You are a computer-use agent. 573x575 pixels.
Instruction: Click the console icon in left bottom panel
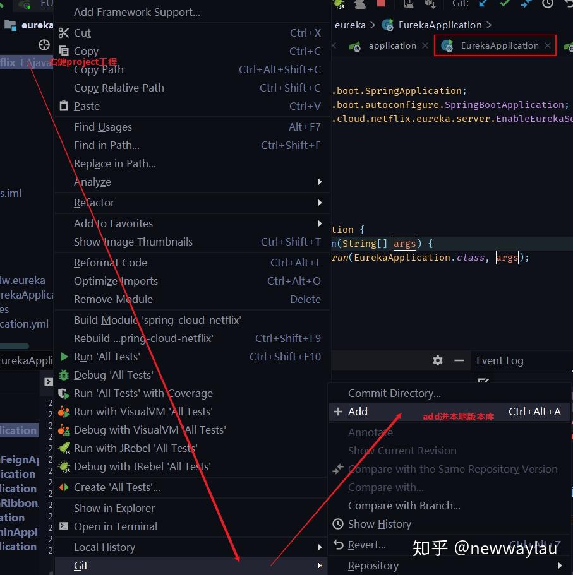tap(48, 382)
